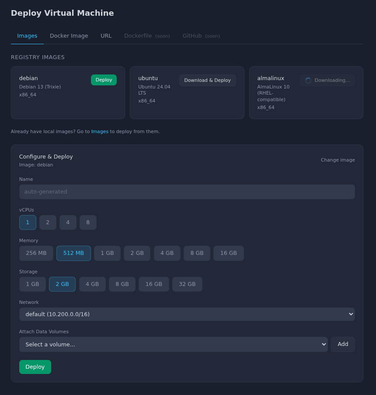Select 4 vCPUs

[68, 222]
